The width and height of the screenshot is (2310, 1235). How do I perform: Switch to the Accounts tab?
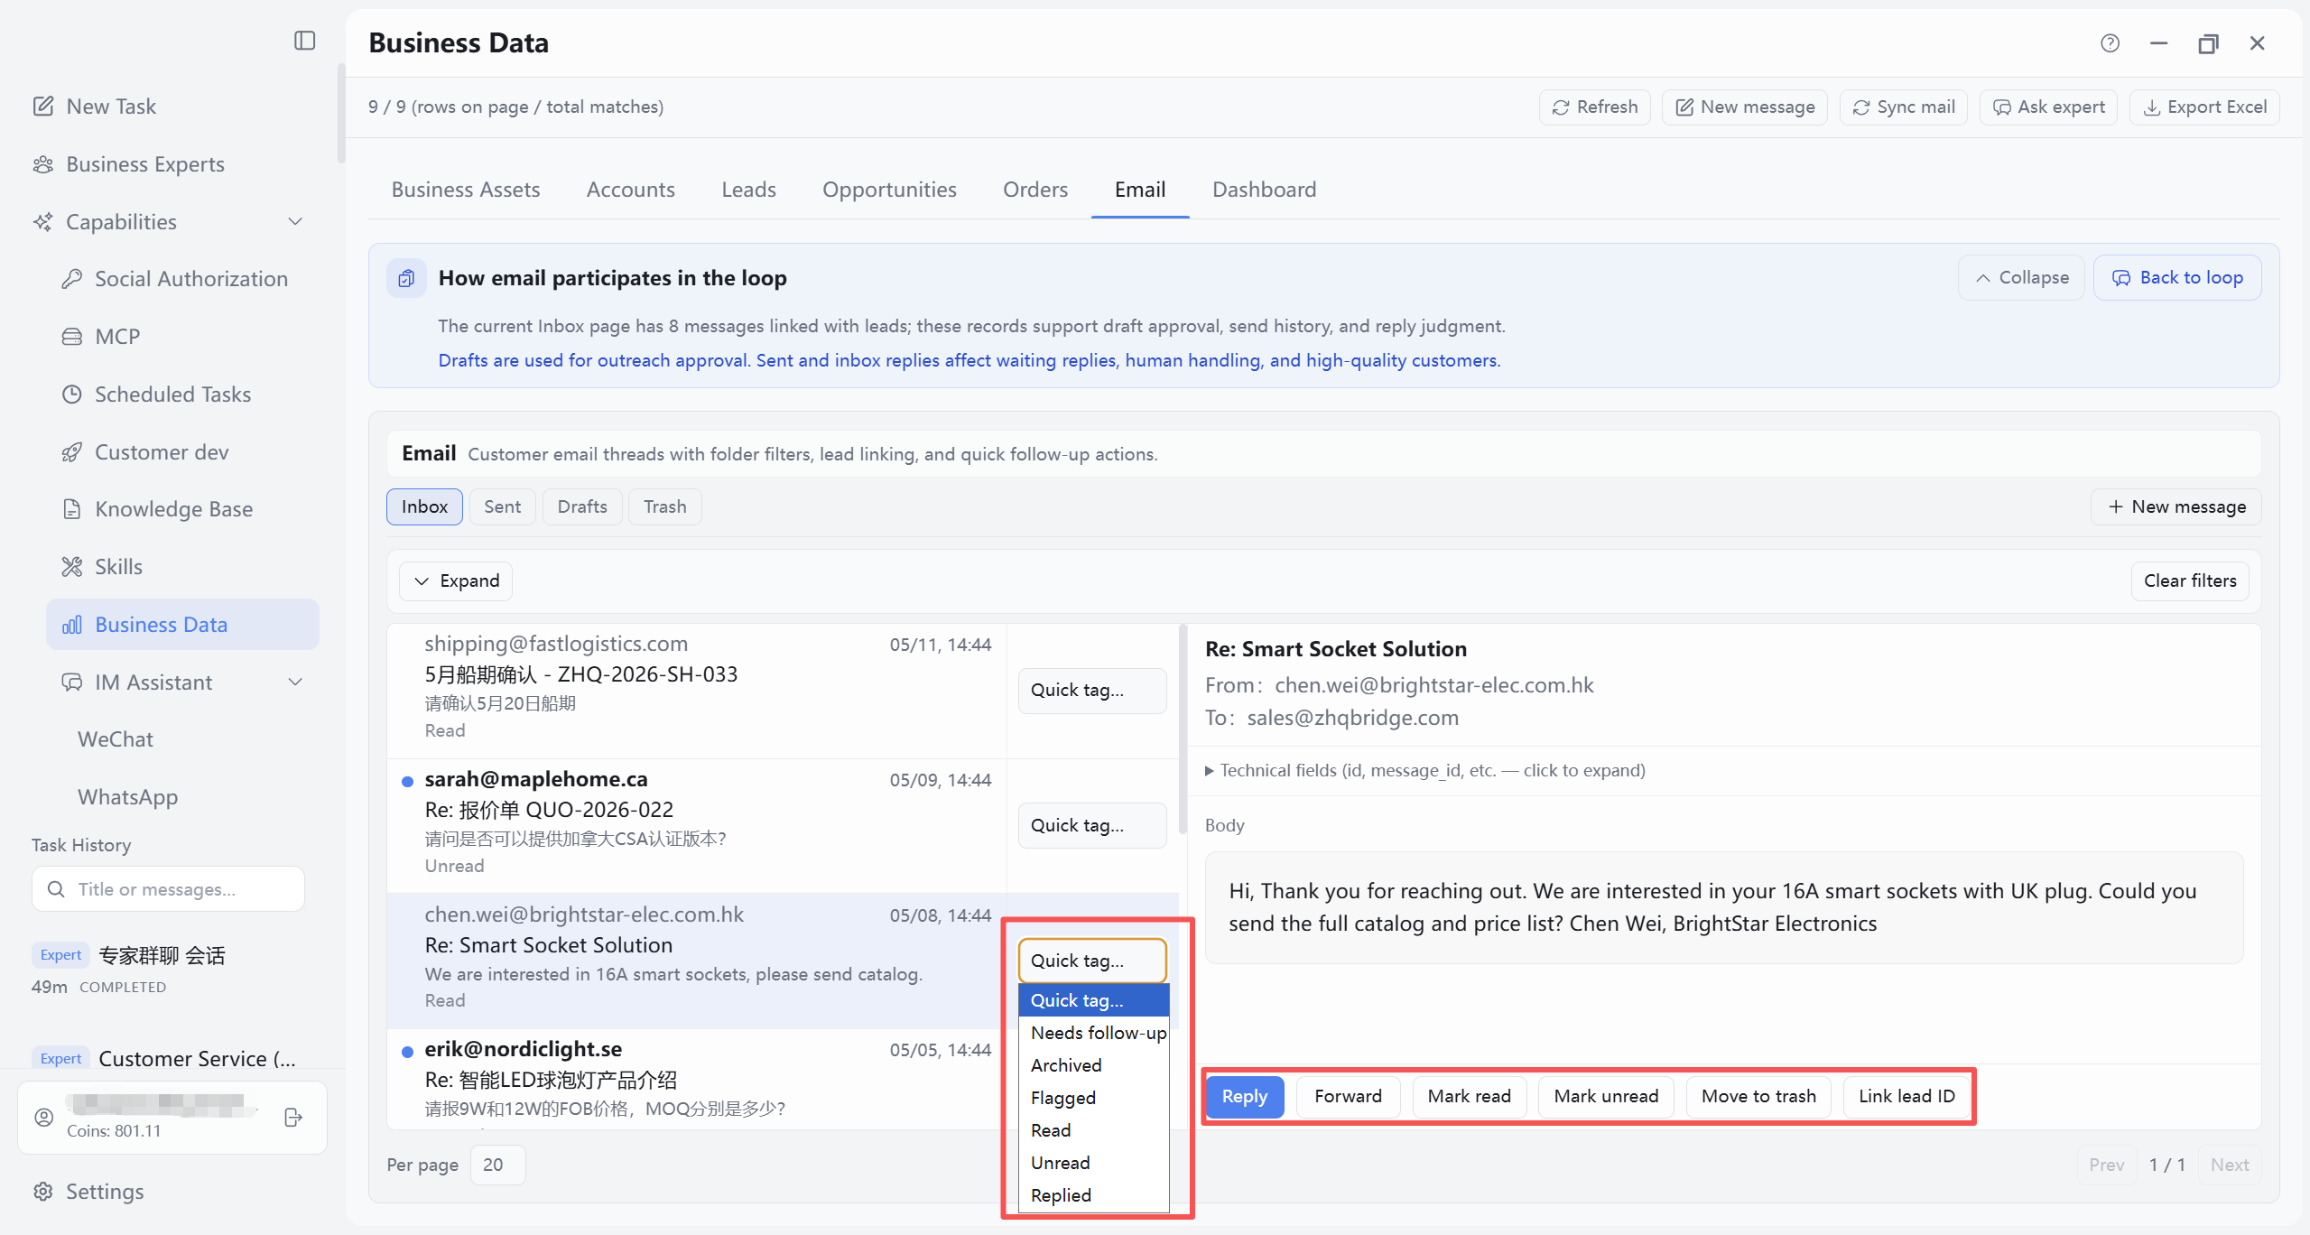631,190
